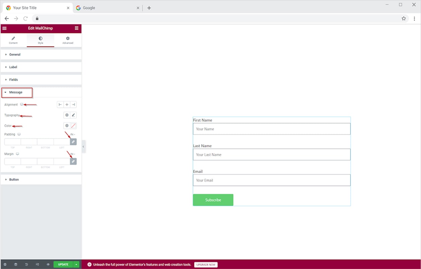Click the Your Email input field
This screenshot has width=421, height=269.
click(x=272, y=180)
